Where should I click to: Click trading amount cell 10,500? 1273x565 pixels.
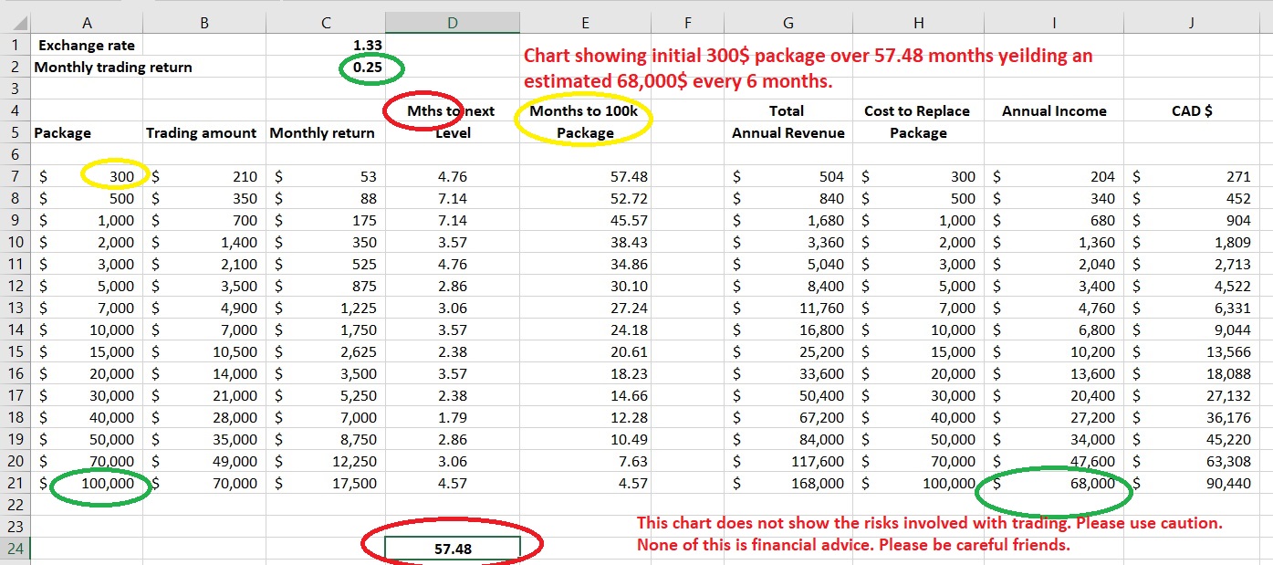point(203,351)
